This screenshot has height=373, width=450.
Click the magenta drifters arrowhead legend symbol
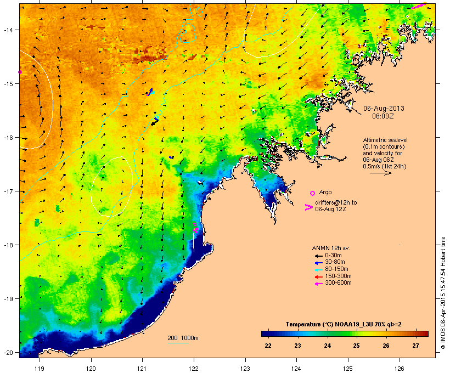point(309,207)
